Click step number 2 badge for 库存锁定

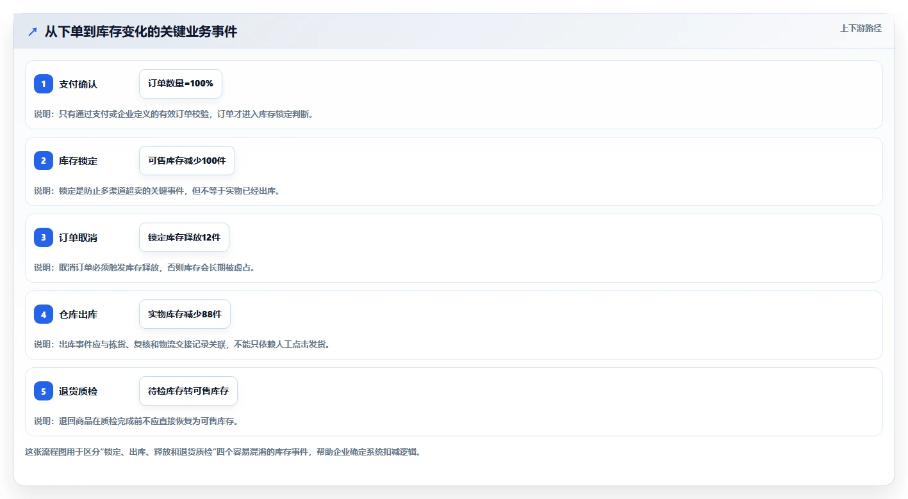coord(44,161)
